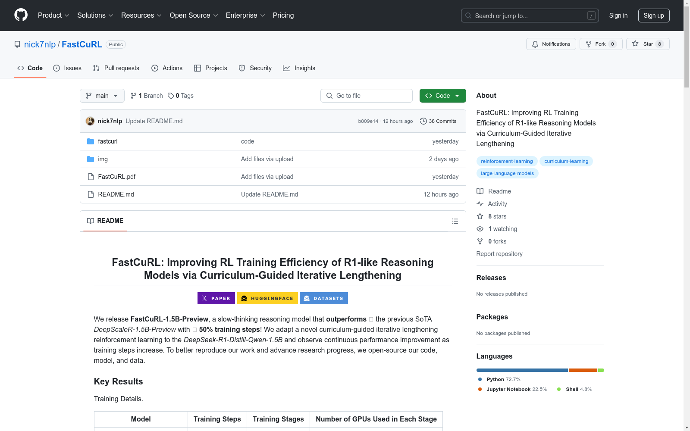This screenshot has height=431, width=690.
Task: Click the README.md file icon
Action: pyautogui.click(x=91, y=194)
